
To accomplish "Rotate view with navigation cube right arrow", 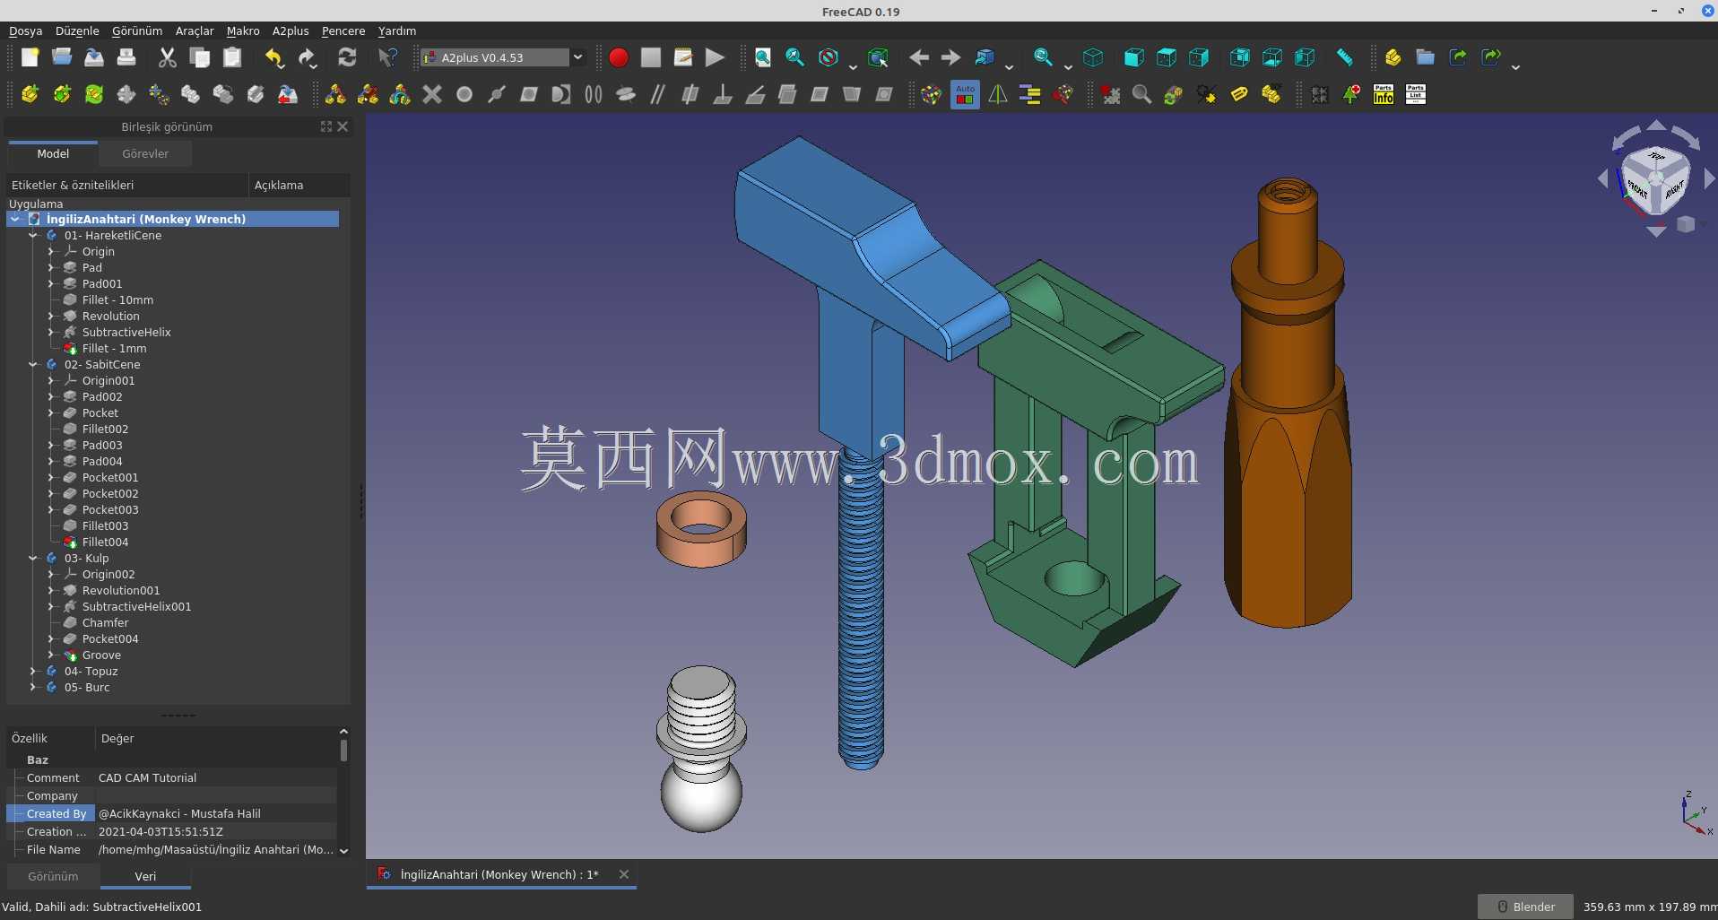I will tap(1709, 179).
